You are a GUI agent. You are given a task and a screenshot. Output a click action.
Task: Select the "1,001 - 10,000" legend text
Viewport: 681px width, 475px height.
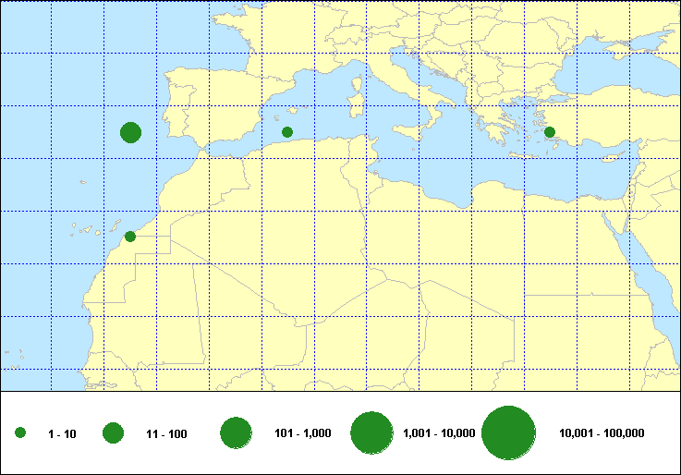pyautogui.click(x=439, y=433)
